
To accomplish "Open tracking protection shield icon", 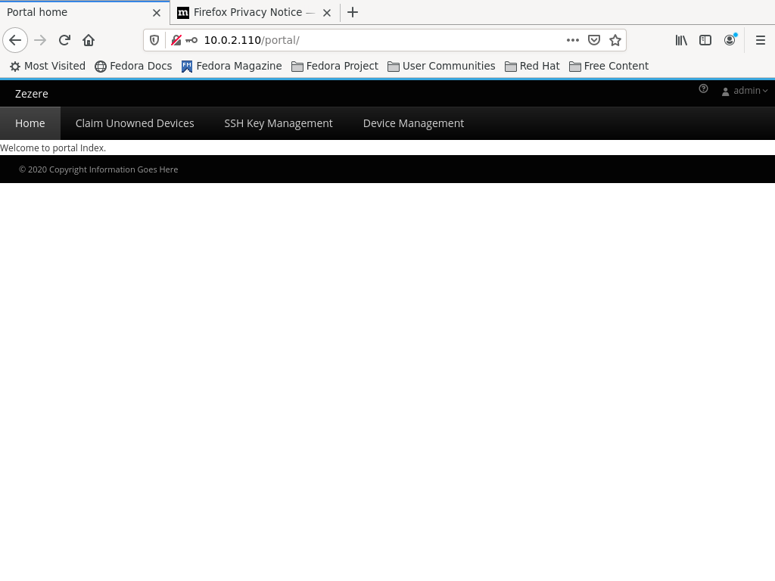I will [x=154, y=40].
